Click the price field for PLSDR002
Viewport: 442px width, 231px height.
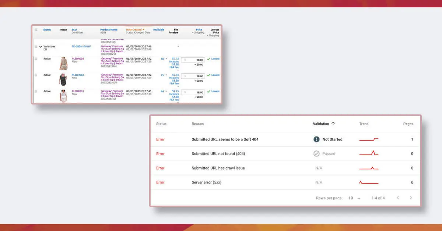click(193, 76)
